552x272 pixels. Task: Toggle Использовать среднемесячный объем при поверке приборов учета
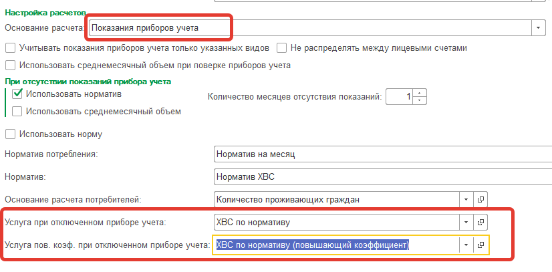click(x=10, y=65)
